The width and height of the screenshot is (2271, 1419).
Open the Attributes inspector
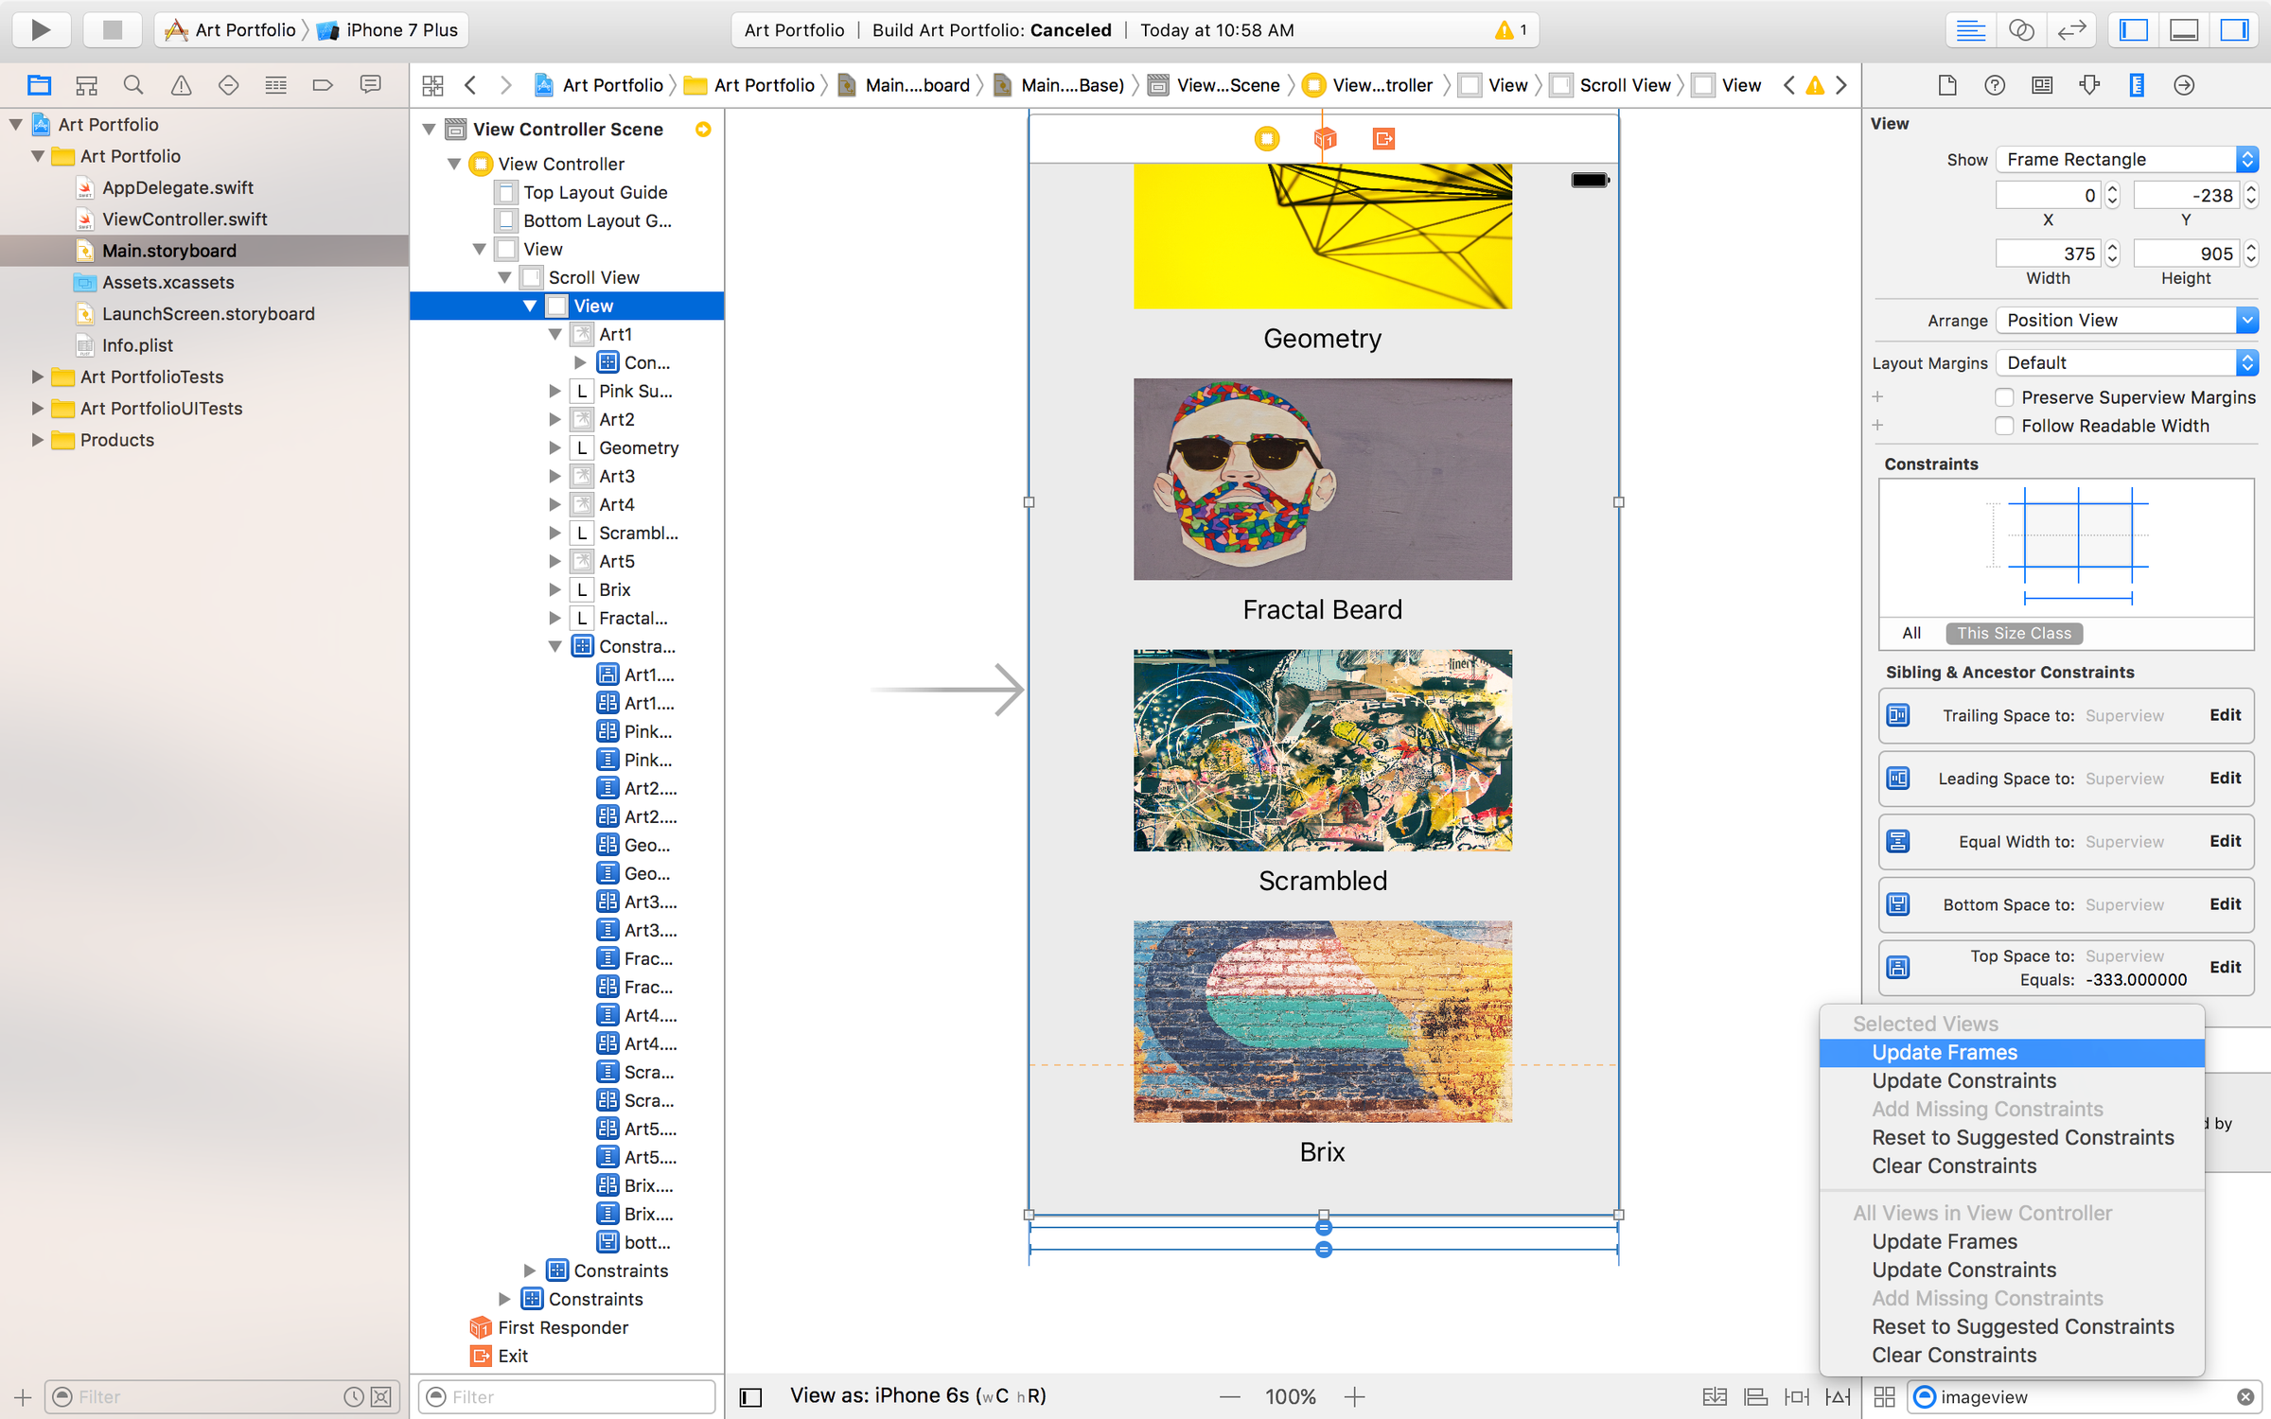(x=2089, y=85)
